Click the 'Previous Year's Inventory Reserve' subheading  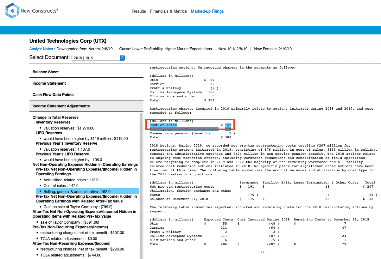[67, 143]
